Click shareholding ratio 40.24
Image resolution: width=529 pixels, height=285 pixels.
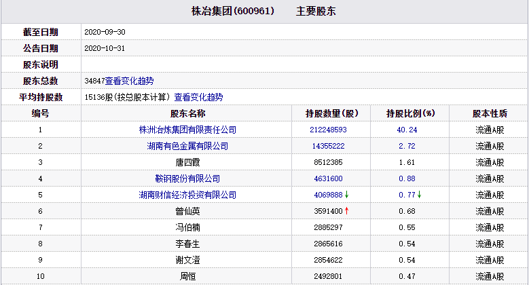(407, 130)
